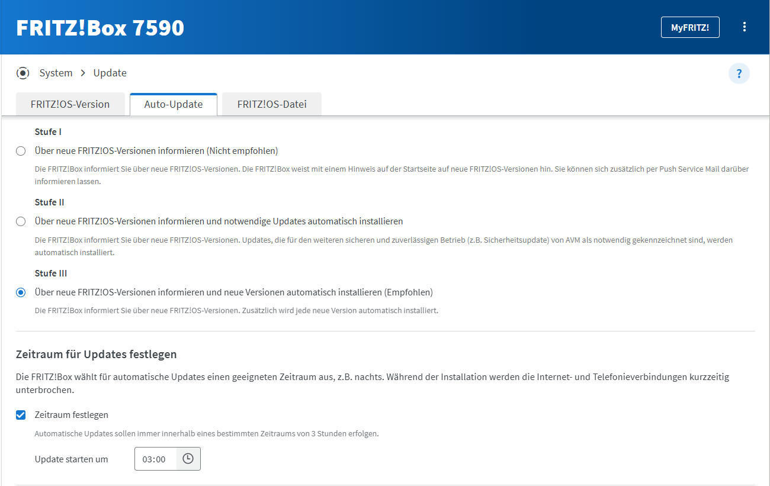Click label 'Über neue FRITZ!OS-Versionen informieren (Nicht empfohlen)'

pyautogui.click(x=156, y=151)
